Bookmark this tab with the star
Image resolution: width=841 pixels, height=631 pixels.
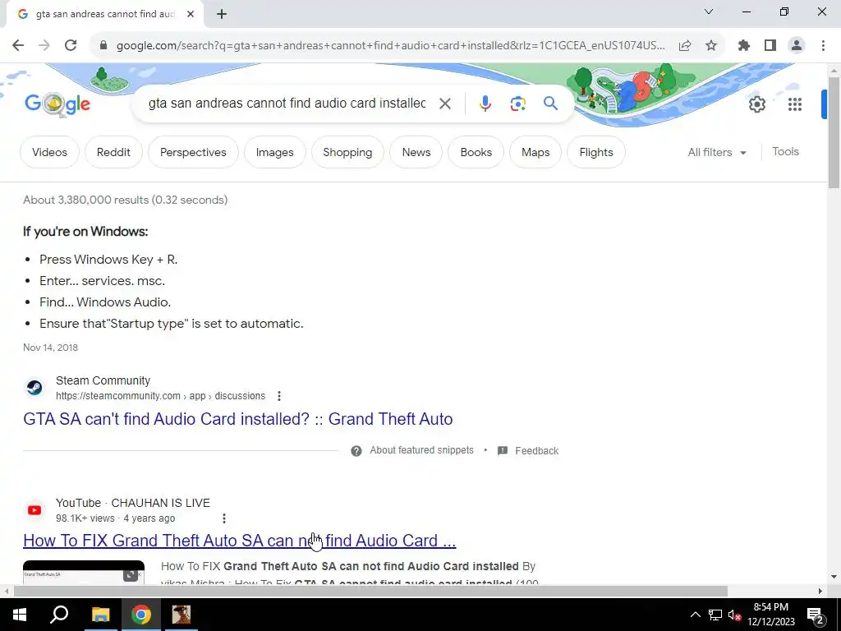[711, 46]
